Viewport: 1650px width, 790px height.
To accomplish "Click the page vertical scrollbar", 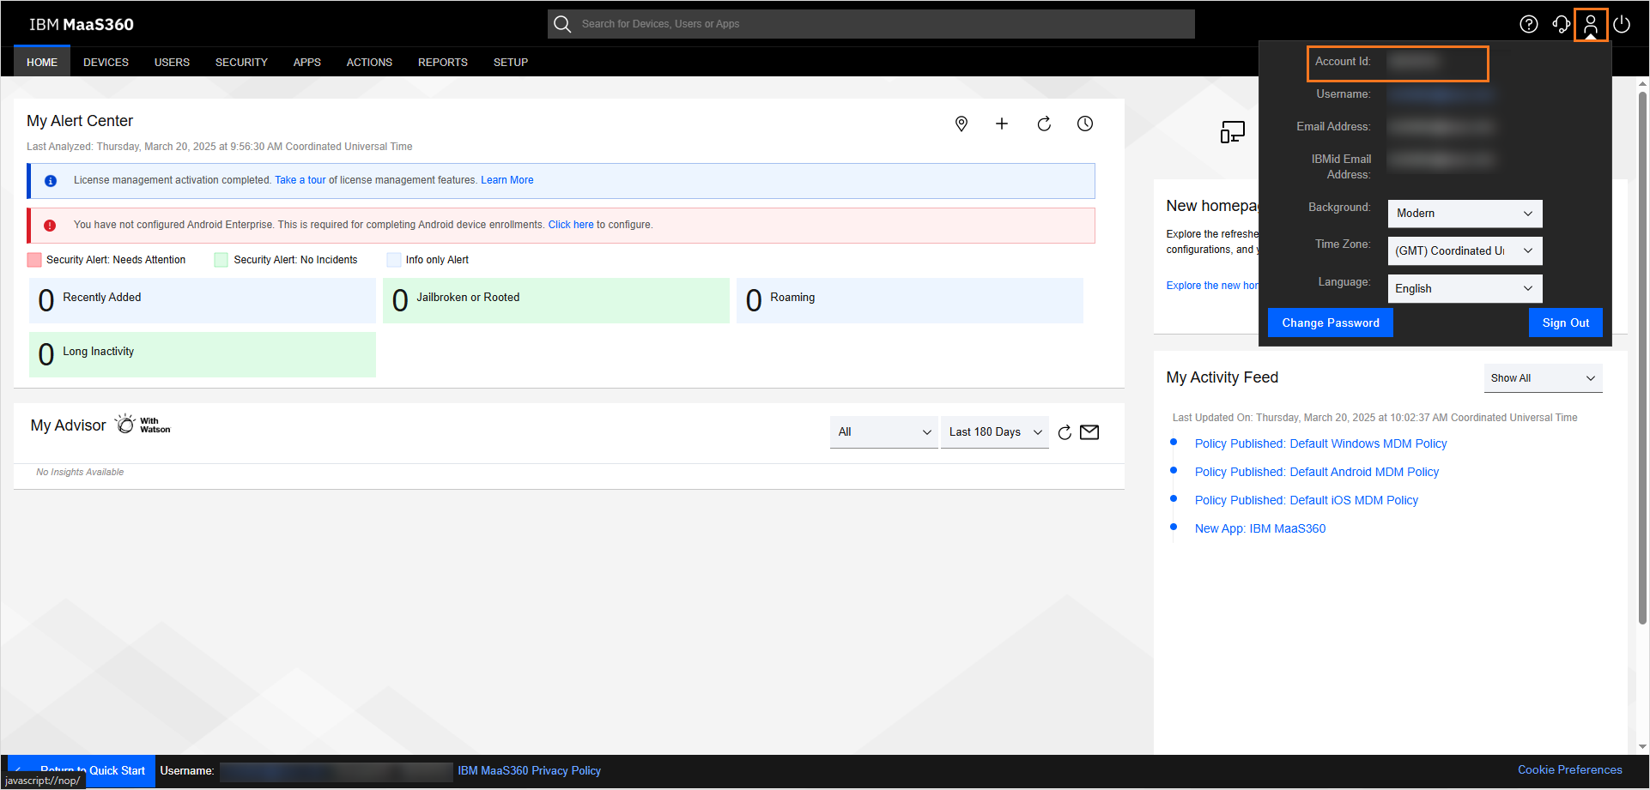I will pos(1642,356).
